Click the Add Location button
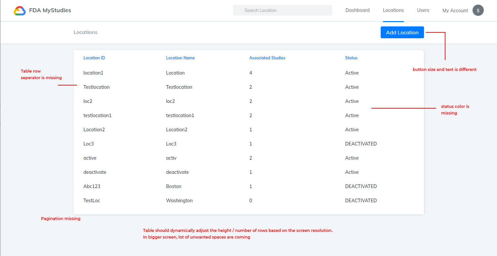Screen dimensions: 497x256 coord(402,32)
